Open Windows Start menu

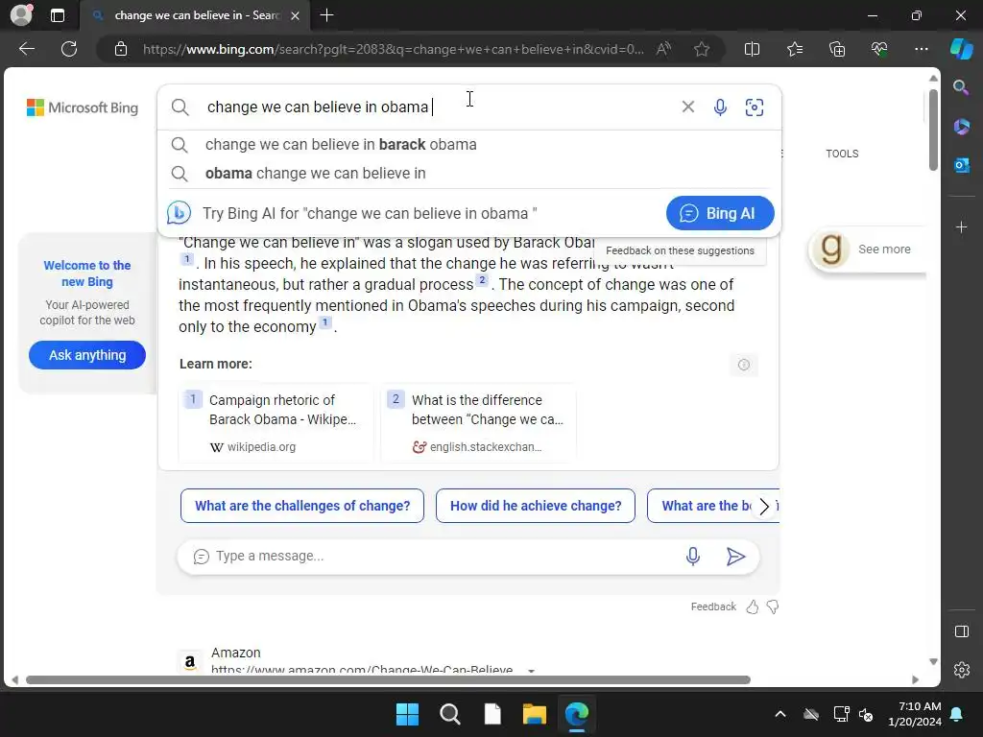pos(407,714)
